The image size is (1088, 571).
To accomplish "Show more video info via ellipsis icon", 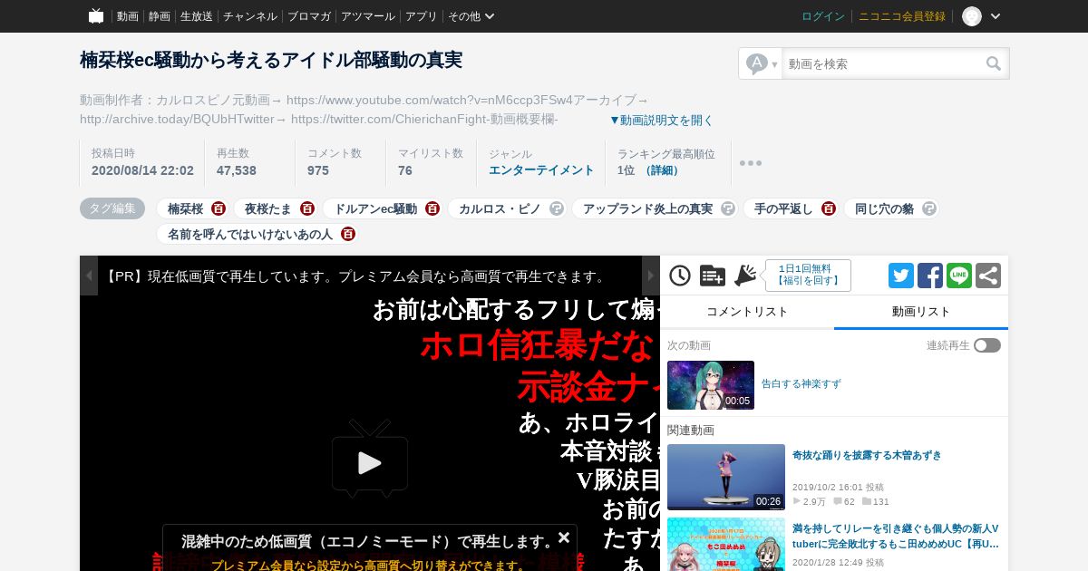I will tap(750, 163).
